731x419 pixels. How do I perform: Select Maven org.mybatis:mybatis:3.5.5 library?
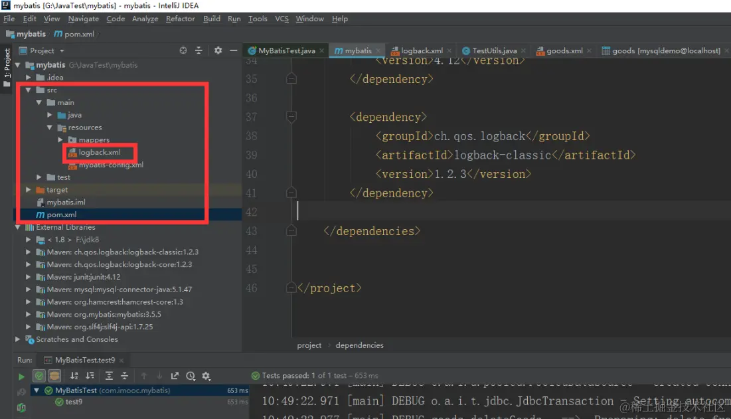pyautogui.click(x=104, y=315)
